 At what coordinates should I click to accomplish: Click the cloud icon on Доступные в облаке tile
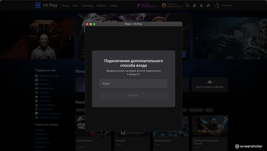tap(210, 82)
